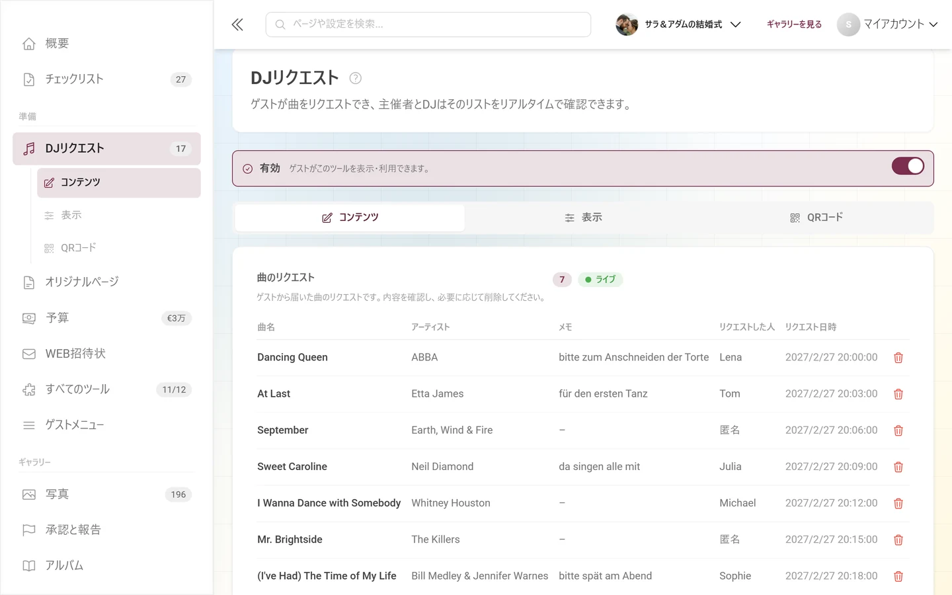952x595 pixels.
Task: Go to 概要 in the sidebar
Action: [x=106, y=44]
